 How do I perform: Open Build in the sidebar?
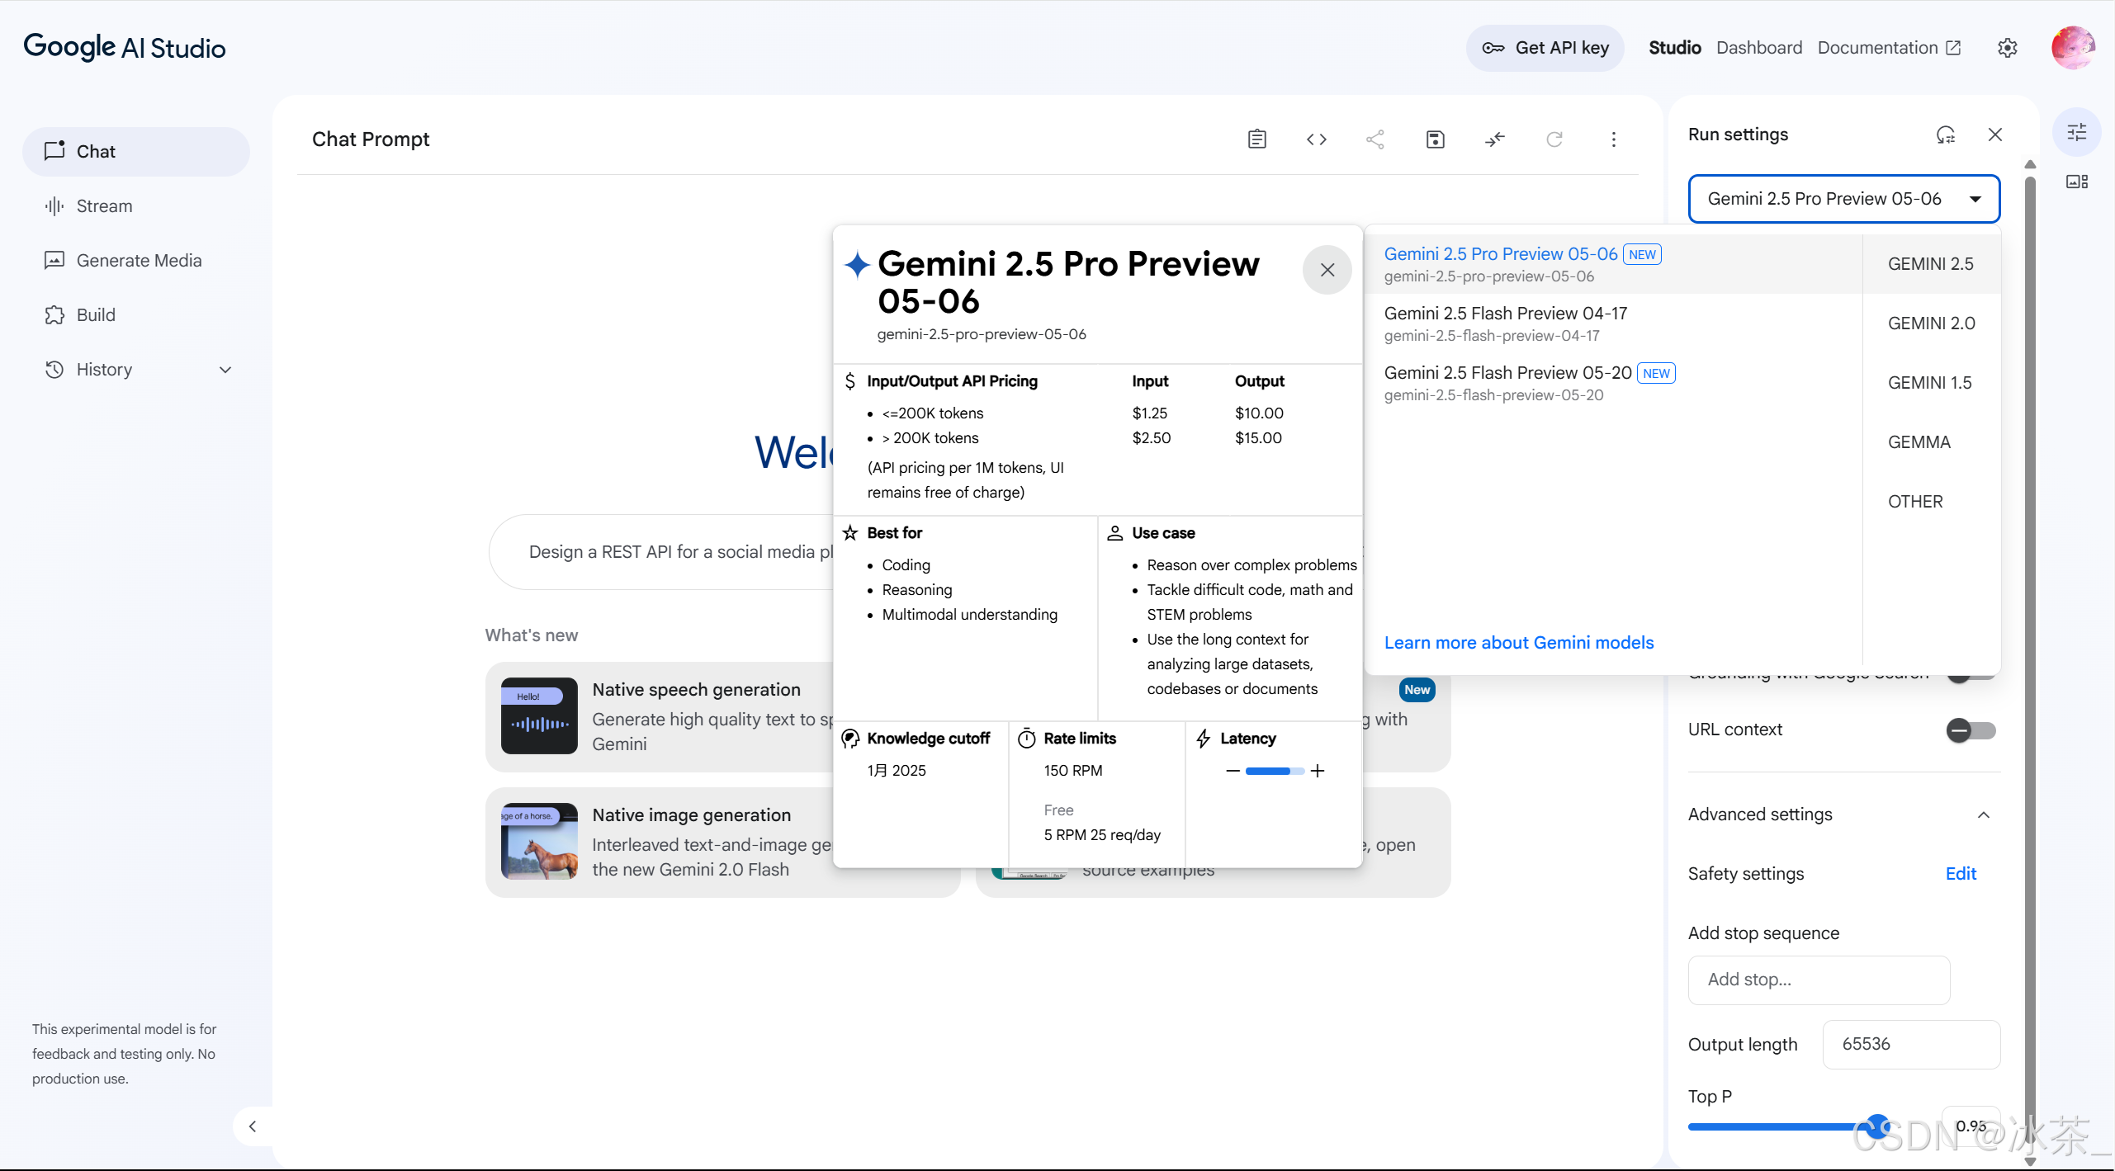[136, 315]
